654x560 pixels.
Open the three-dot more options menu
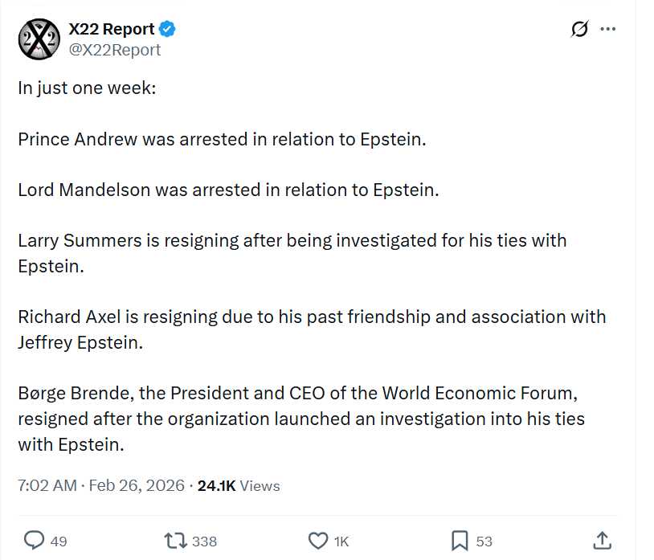click(607, 30)
